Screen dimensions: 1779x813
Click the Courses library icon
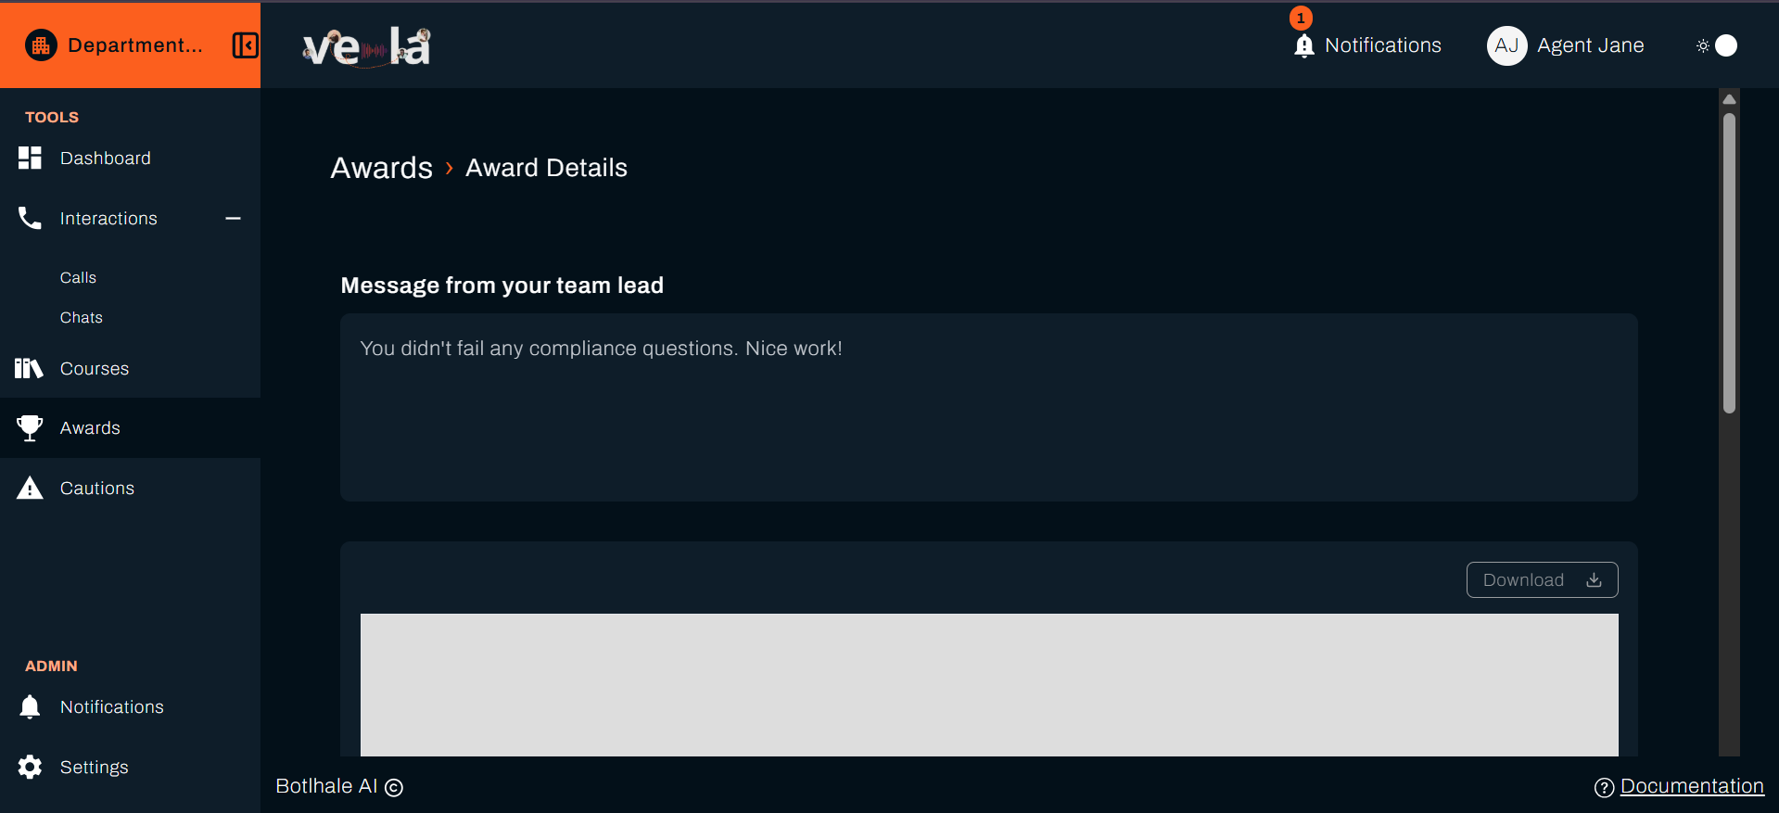(30, 369)
